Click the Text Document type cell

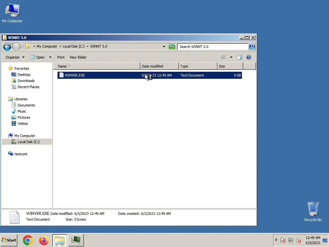coord(192,75)
